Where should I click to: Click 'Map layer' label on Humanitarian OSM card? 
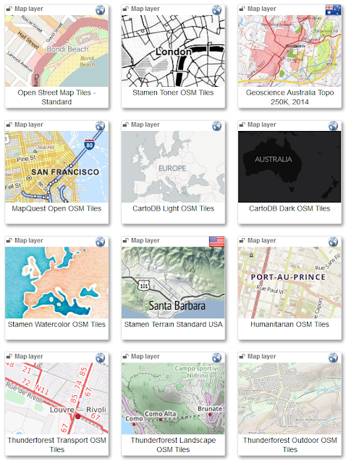261,240
